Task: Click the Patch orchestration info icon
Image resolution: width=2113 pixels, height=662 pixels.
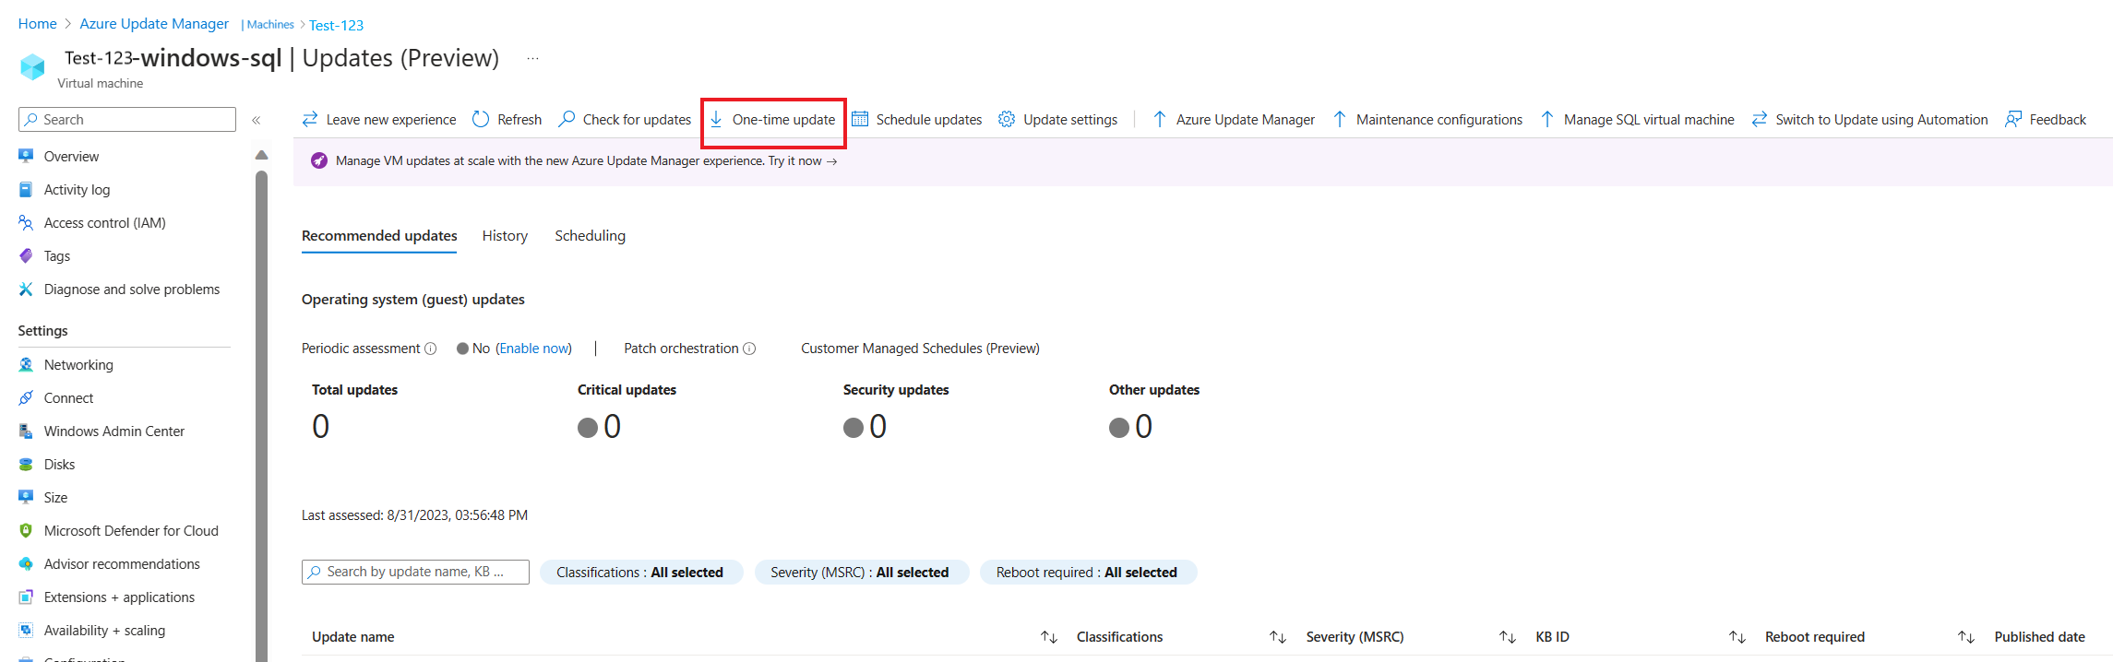Action: 749,349
